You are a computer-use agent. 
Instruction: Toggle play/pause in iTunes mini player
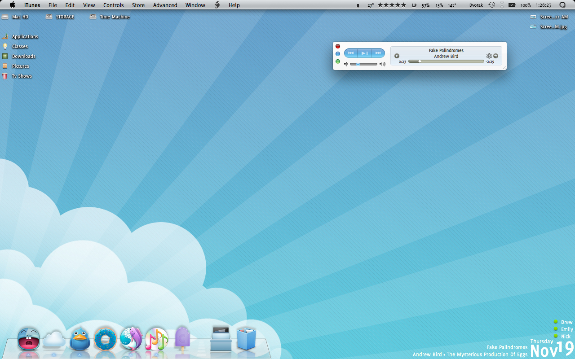pos(365,53)
